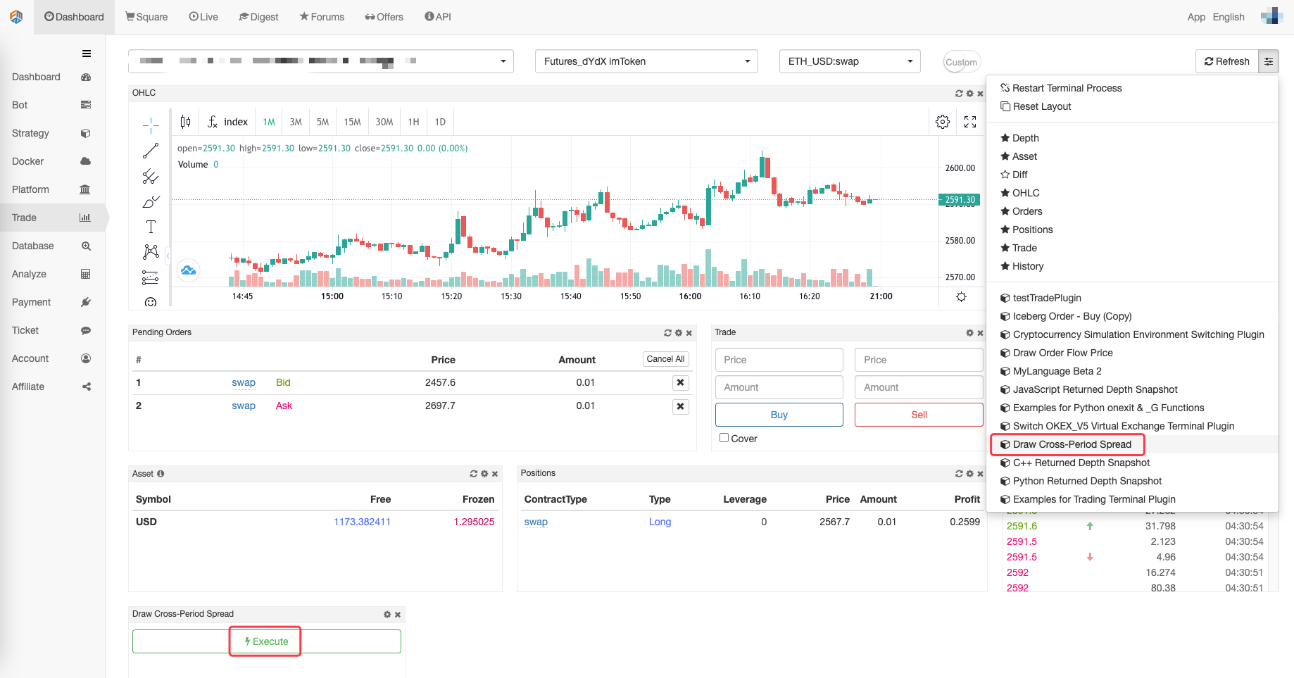
Task: Open the App link in top bar
Action: [x=1196, y=17]
